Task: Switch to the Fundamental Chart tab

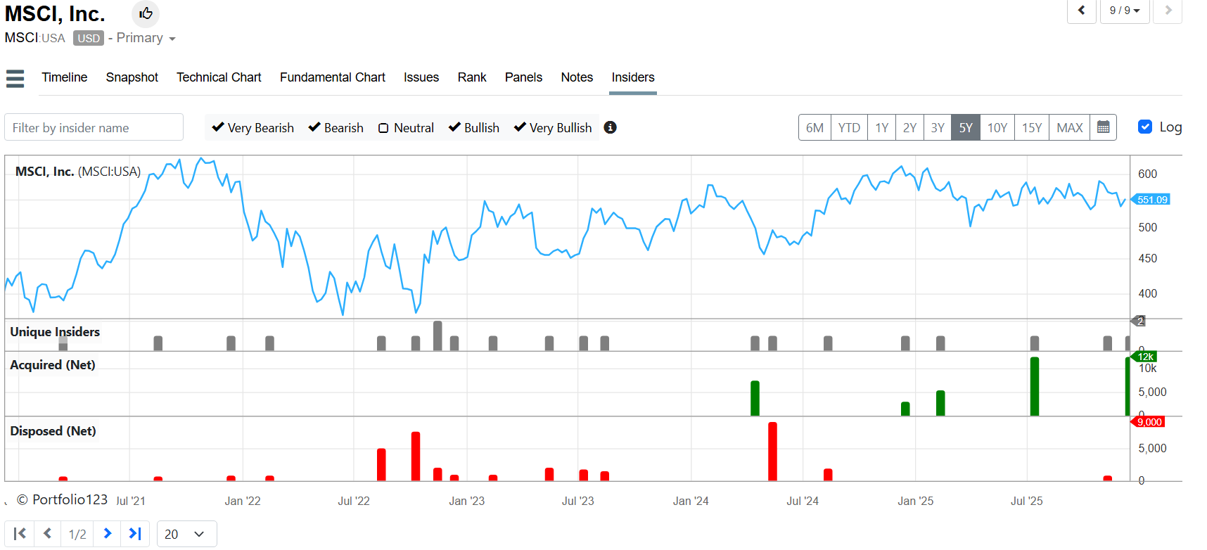Action: (x=332, y=77)
